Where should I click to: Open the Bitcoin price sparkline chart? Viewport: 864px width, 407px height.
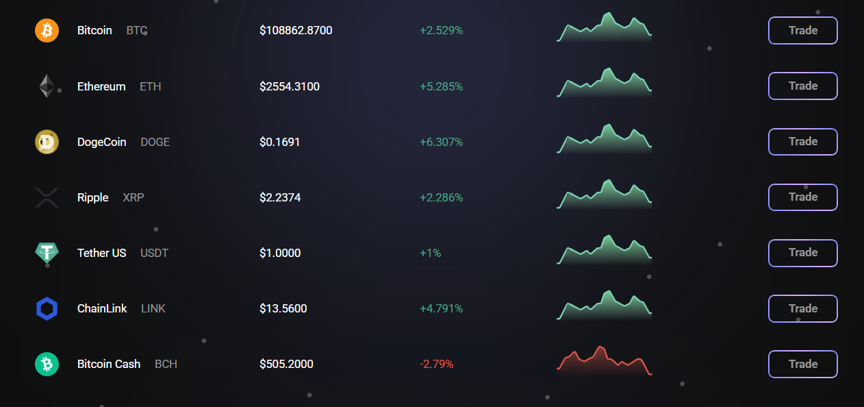pos(605,27)
